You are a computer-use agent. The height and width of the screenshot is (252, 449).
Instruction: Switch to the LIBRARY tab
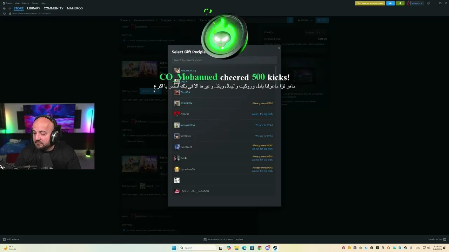pyautogui.click(x=34, y=8)
